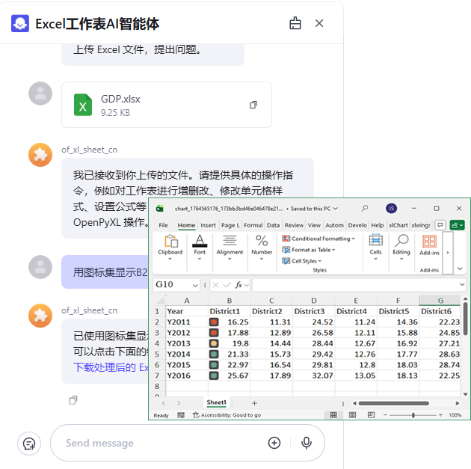Viewport: 471px width, 469px height.
Task: Click the horizontal scrollbar thumb
Action: [x=393, y=403]
